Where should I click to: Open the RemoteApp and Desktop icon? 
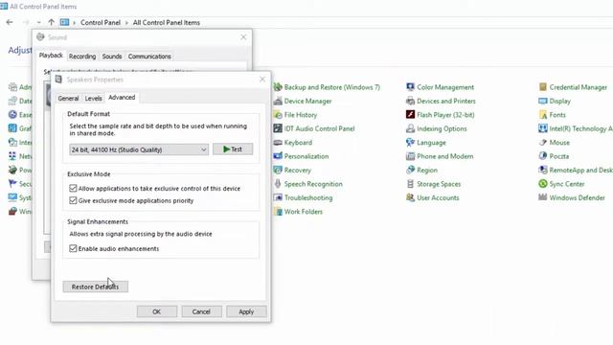[543, 171]
